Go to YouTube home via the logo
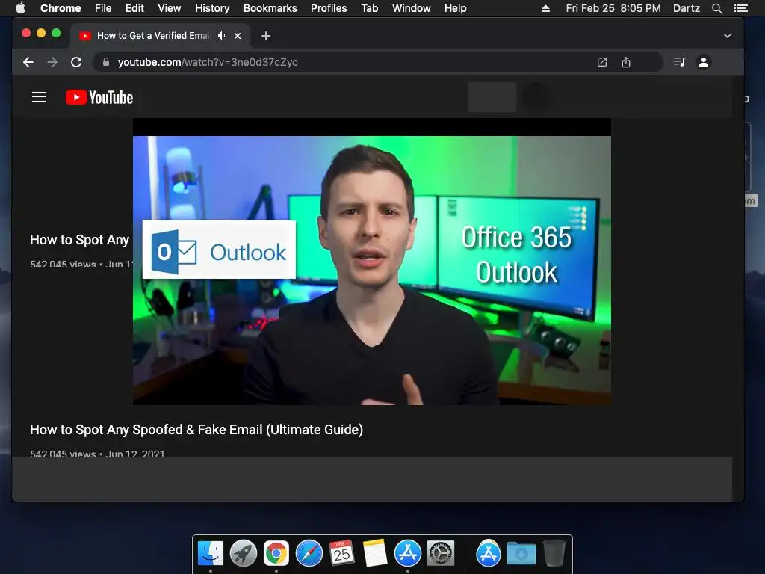Viewport: 765px width, 574px height. (99, 97)
